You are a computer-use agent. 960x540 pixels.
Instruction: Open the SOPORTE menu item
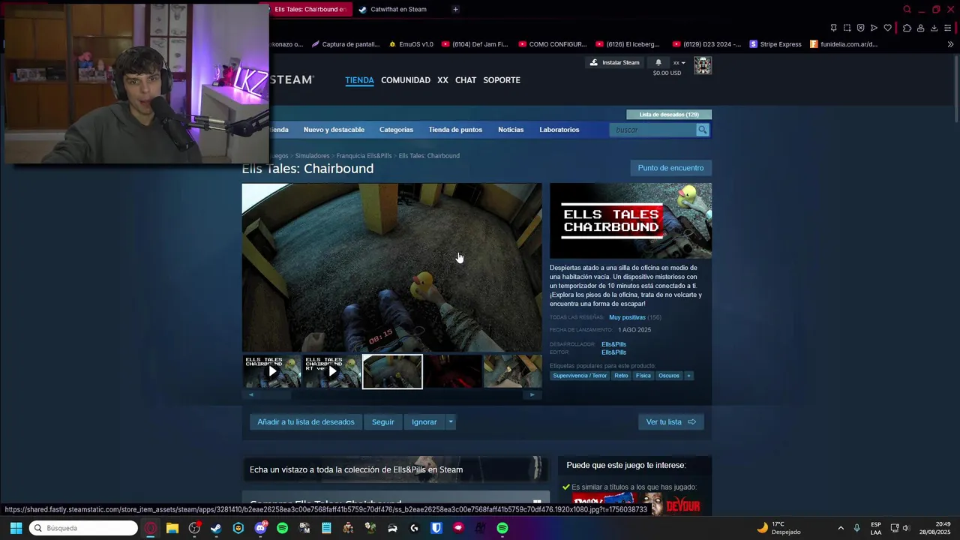click(x=502, y=80)
